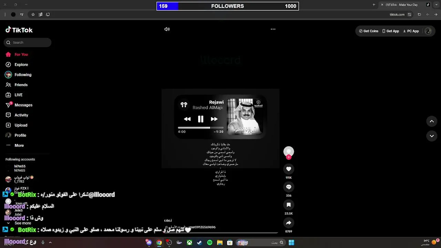Open creator name r.6o.i link
The width and height of the screenshot is (441, 248).
pyautogui.click(x=168, y=220)
